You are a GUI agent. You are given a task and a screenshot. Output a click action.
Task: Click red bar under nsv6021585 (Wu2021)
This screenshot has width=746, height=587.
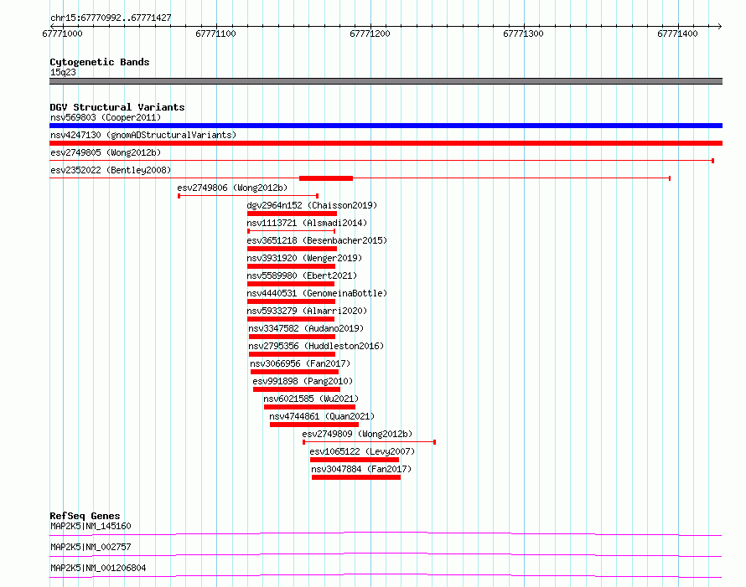coord(310,407)
